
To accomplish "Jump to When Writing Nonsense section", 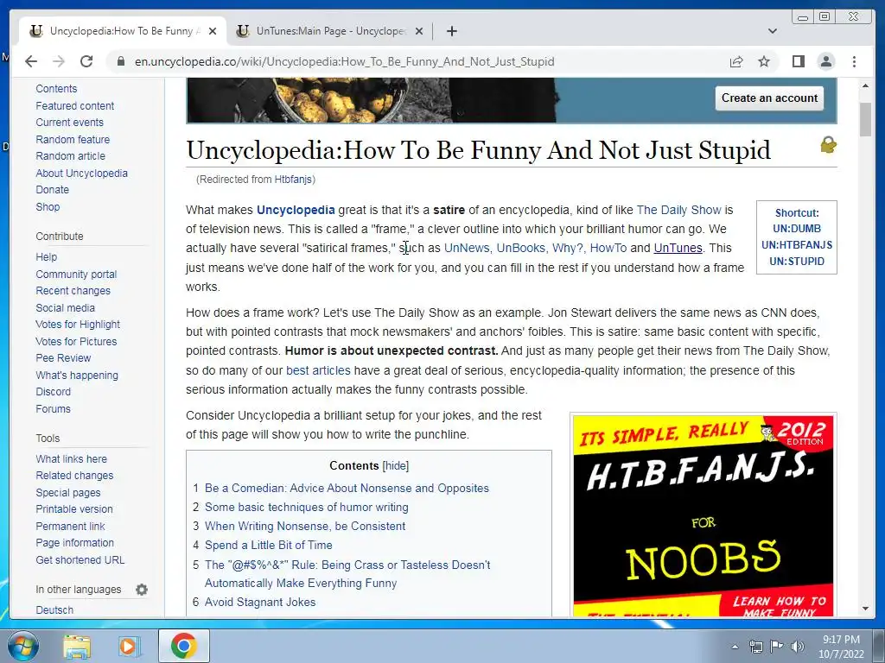I will (x=305, y=526).
